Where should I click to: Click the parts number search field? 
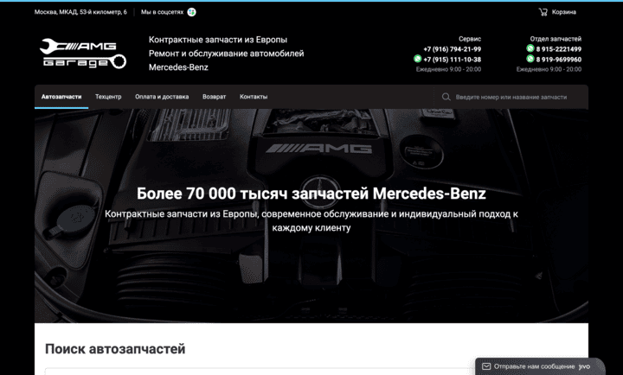coord(511,97)
